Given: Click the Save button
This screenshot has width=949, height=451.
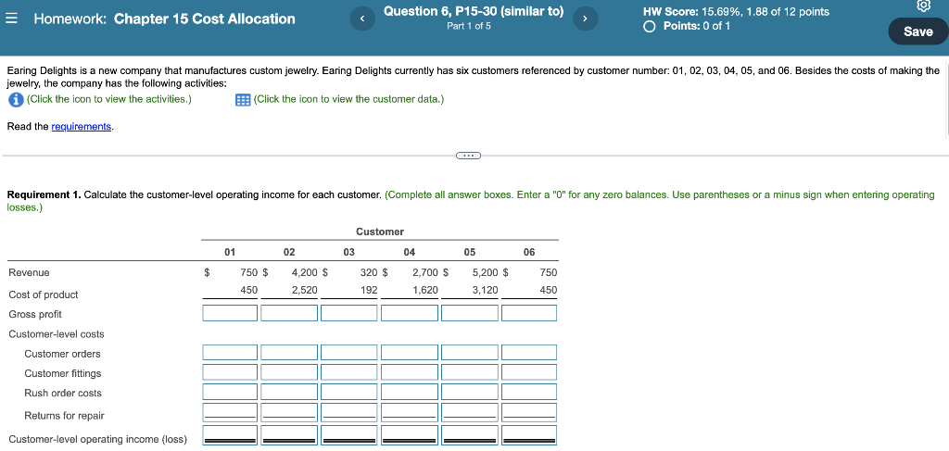Looking at the screenshot, I should click(x=918, y=31).
